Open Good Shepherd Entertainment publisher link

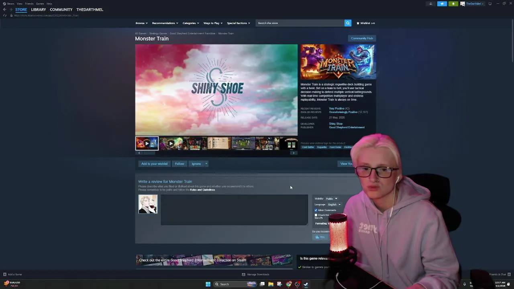click(x=347, y=127)
